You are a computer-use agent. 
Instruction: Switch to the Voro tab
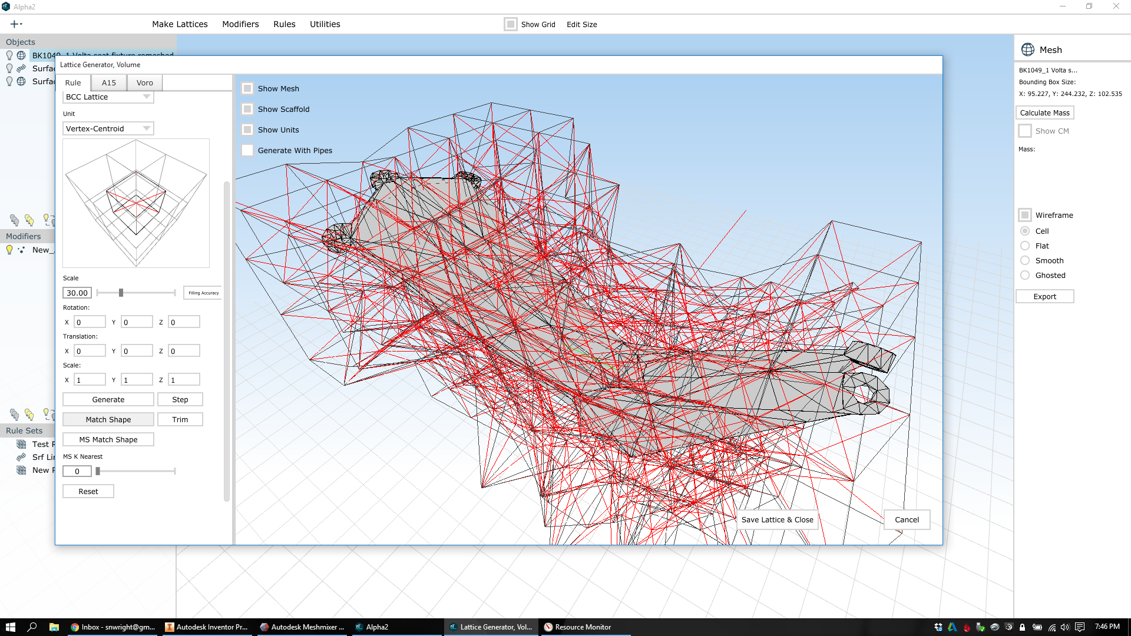[x=145, y=82]
